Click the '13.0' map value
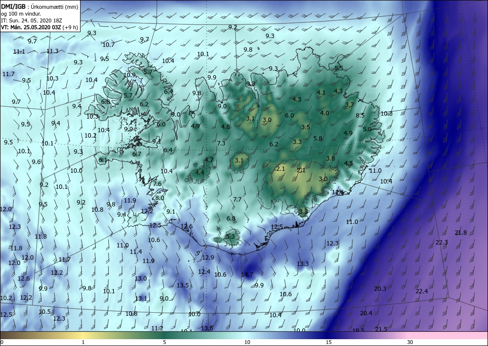Image resolution: width=488 pixels, height=346 pixels. (x=141, y=279)
